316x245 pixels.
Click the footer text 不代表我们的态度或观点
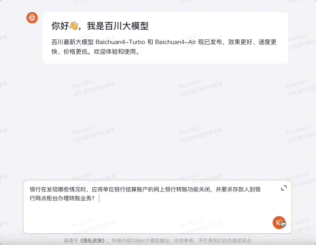tap(225, 241)
